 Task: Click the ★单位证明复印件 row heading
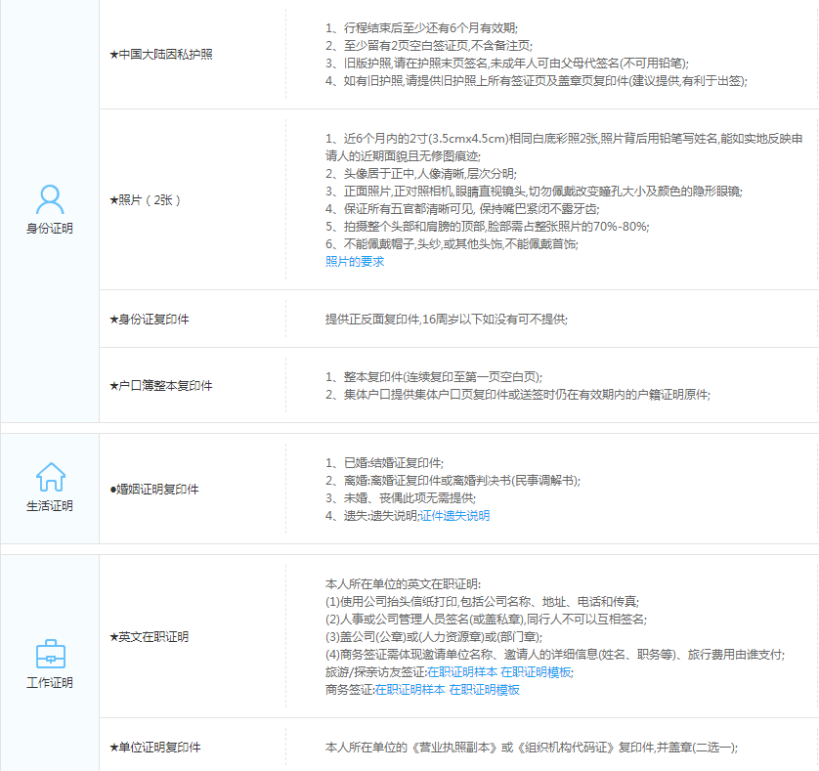(154, 748)
